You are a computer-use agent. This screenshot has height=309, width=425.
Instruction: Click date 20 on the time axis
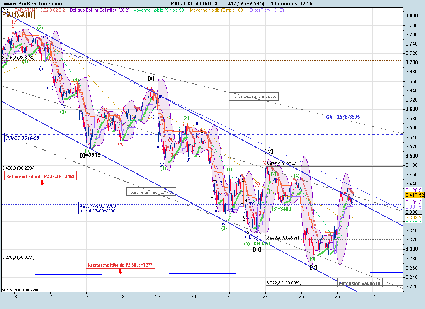pos(194,296)
